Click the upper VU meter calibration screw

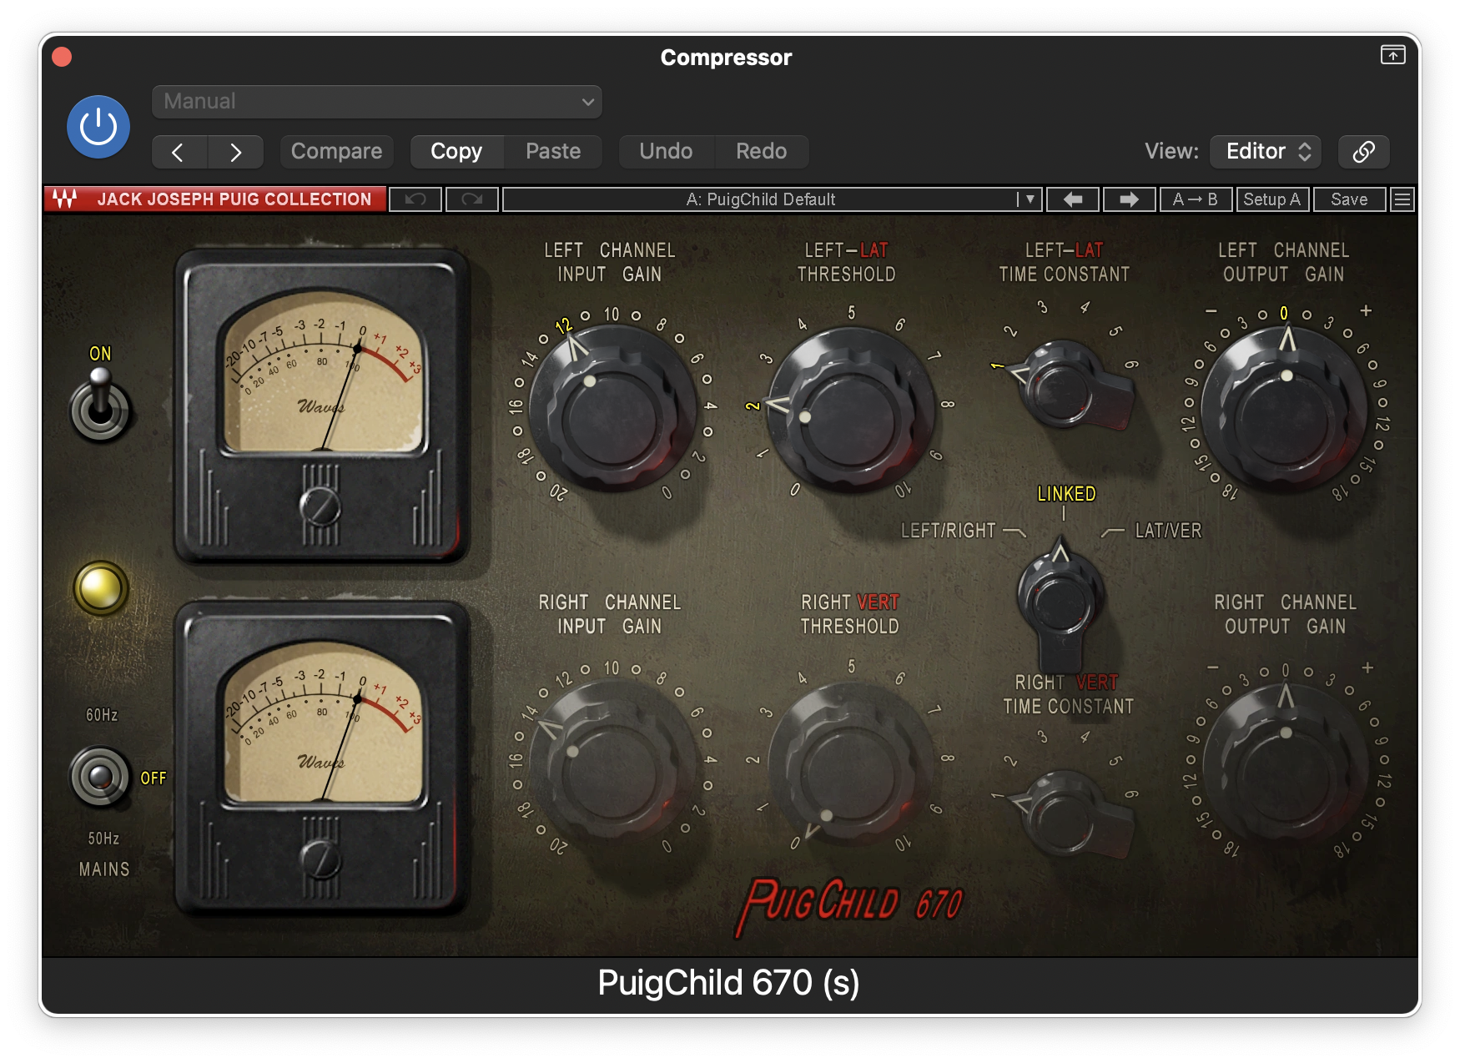[x=320, y=506]
